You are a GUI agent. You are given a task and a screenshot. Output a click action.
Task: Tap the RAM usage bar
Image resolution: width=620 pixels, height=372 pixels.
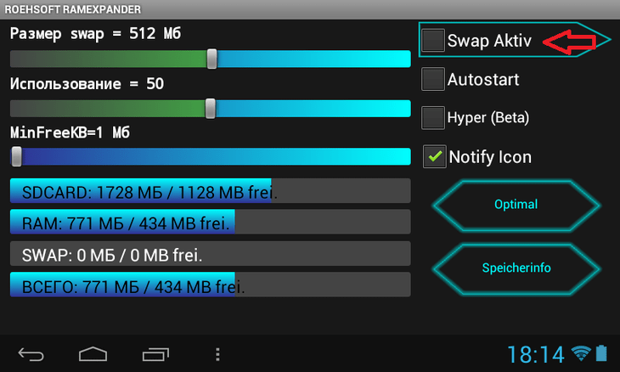pyautogui.click(x=210, y=223)
